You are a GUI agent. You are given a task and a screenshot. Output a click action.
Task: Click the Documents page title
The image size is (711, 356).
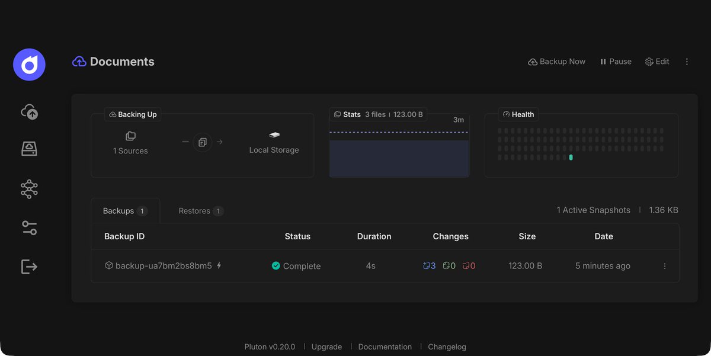tap(122, 62)
